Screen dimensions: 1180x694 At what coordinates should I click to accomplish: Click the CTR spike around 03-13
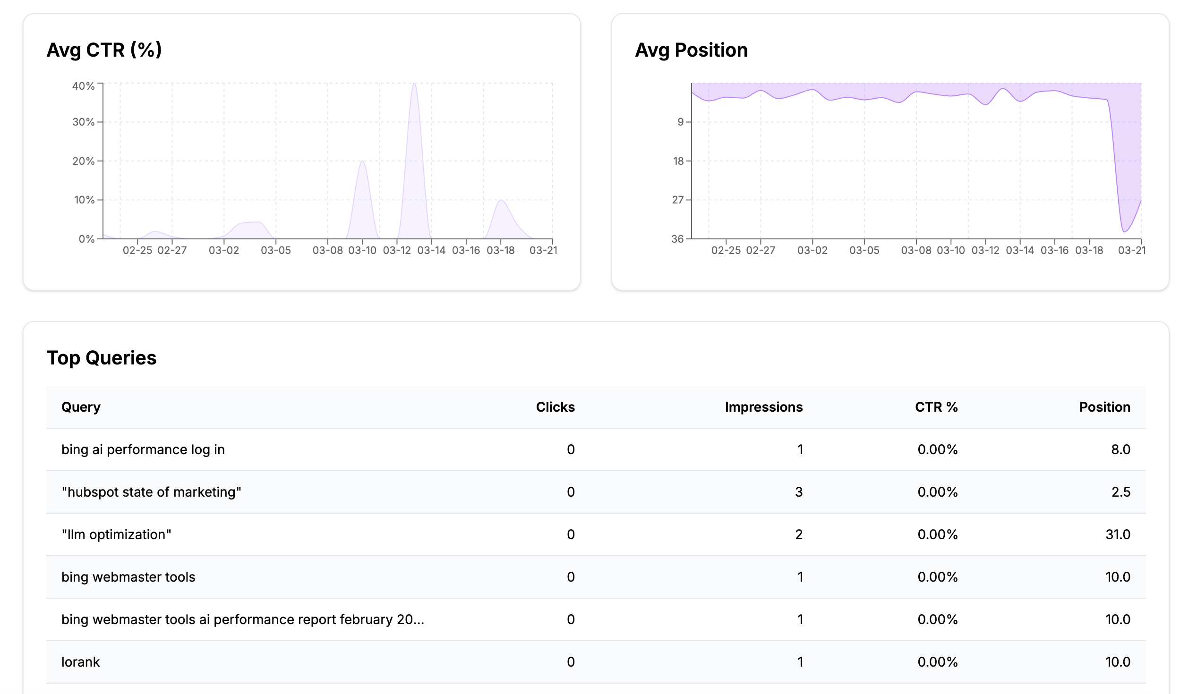click(414, 118)
